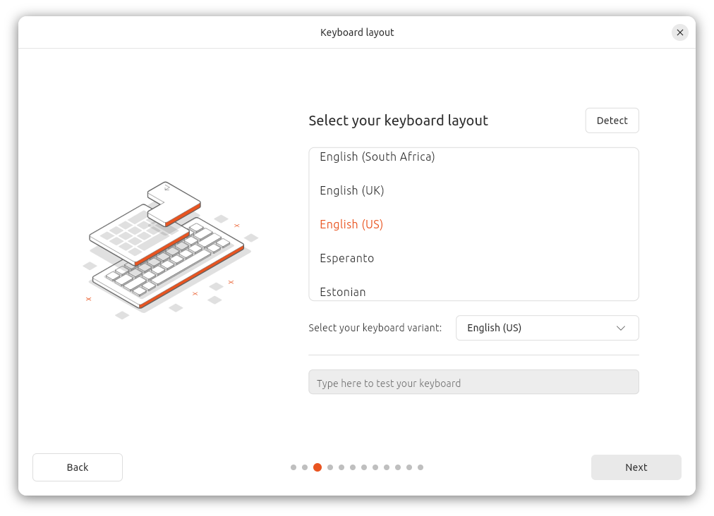Open the keyboard variant dropdown
Screen dimensions: 714x516
coord(547,328)
